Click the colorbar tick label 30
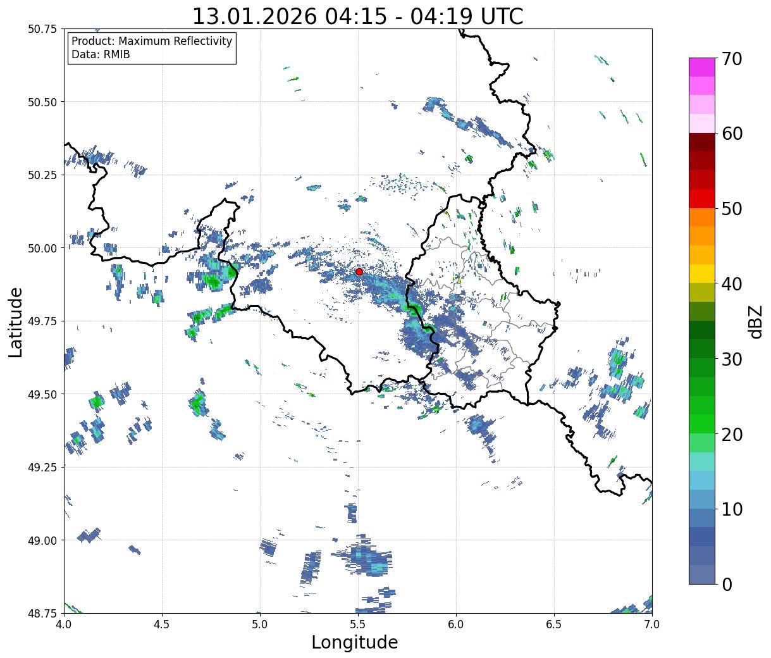The image size is (771, 658). (732, 359)
